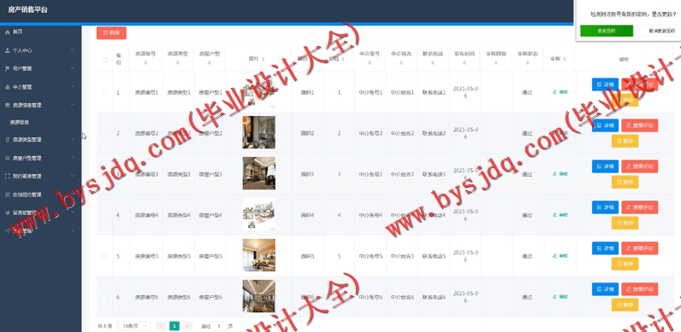This screenshot has height=332, width=681.
Task: Open the 我的看房管理 menu label
Action: click(27, 177)
